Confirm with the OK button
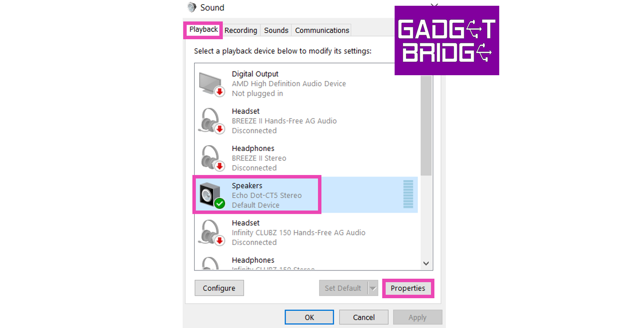628x328 pixels. [x=309, y=317]
